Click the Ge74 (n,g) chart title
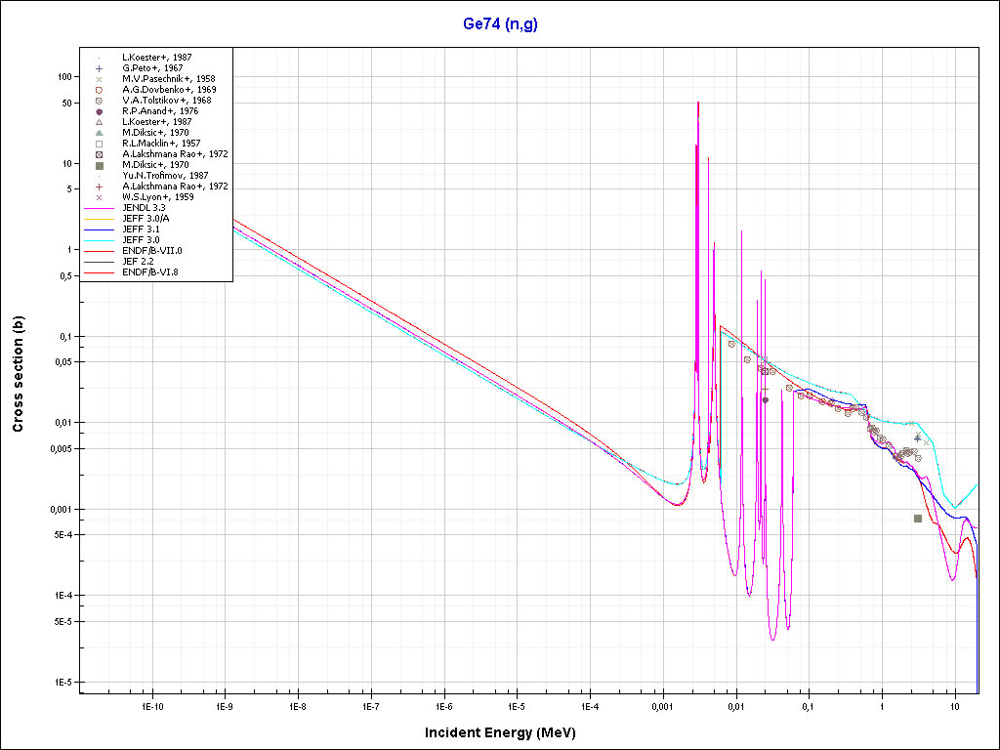1000x750 pixels. (x=500, y=24)
